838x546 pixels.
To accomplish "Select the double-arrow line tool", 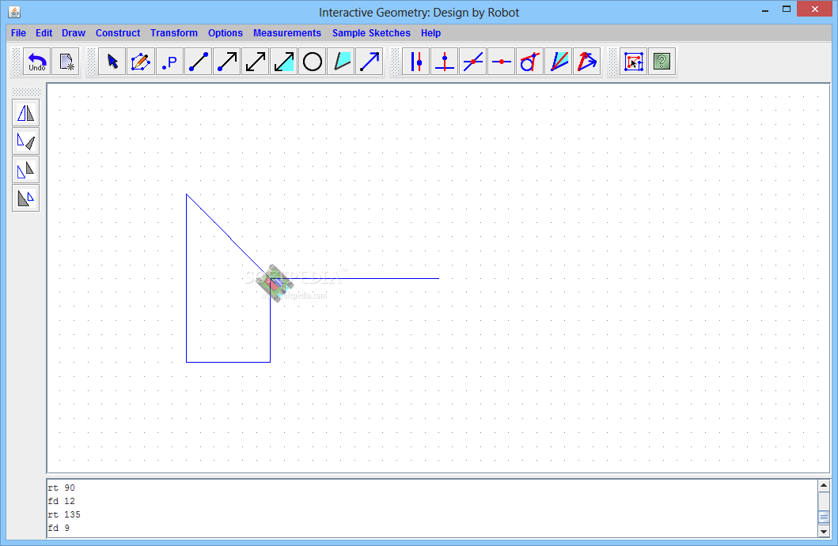I will pyautogui.click(x=256, y=62).
